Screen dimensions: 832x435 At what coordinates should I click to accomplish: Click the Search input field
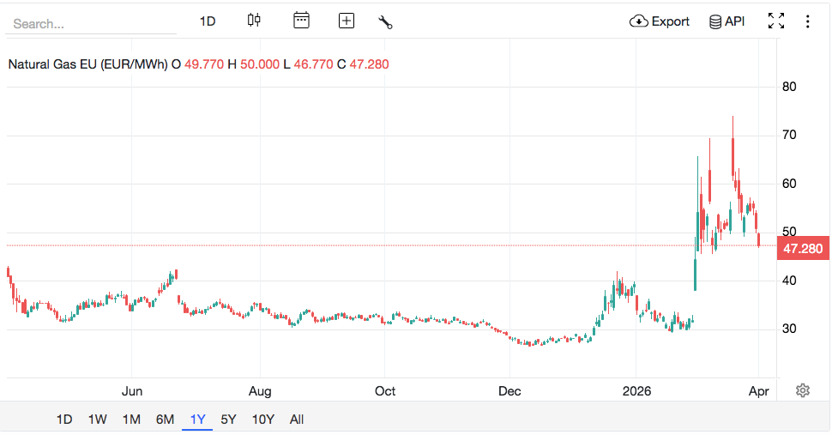90,24
